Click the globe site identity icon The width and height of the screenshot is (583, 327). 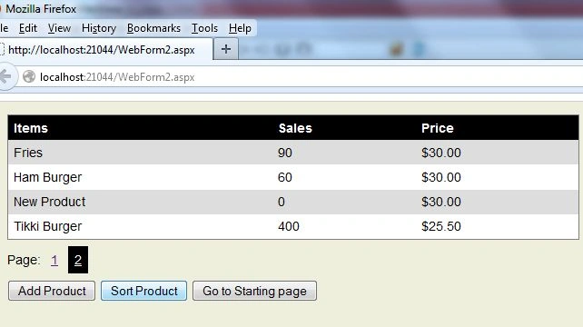tap(29, 76)
